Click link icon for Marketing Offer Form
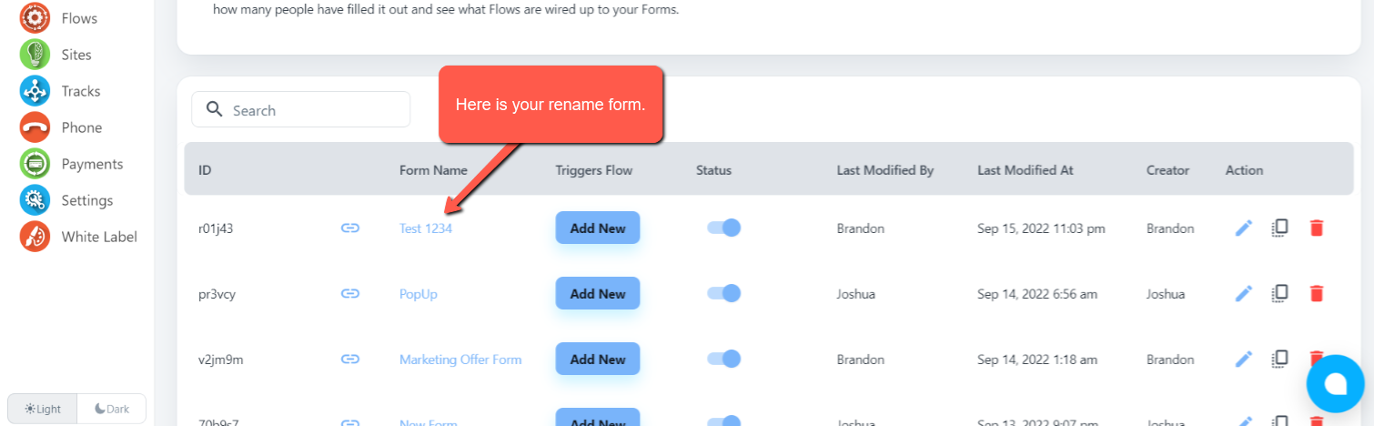Screen dimensions: 1374x426 click(x=349, y=360)
